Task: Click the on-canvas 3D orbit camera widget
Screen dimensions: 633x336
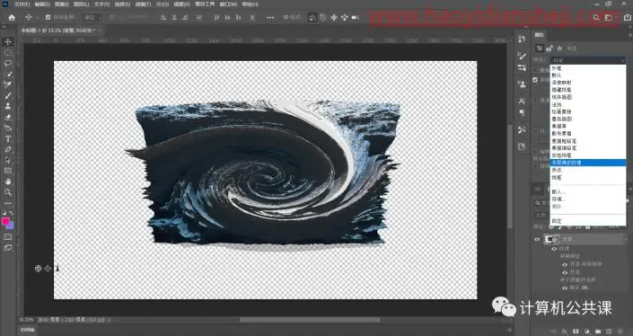Action: point(39,268)
